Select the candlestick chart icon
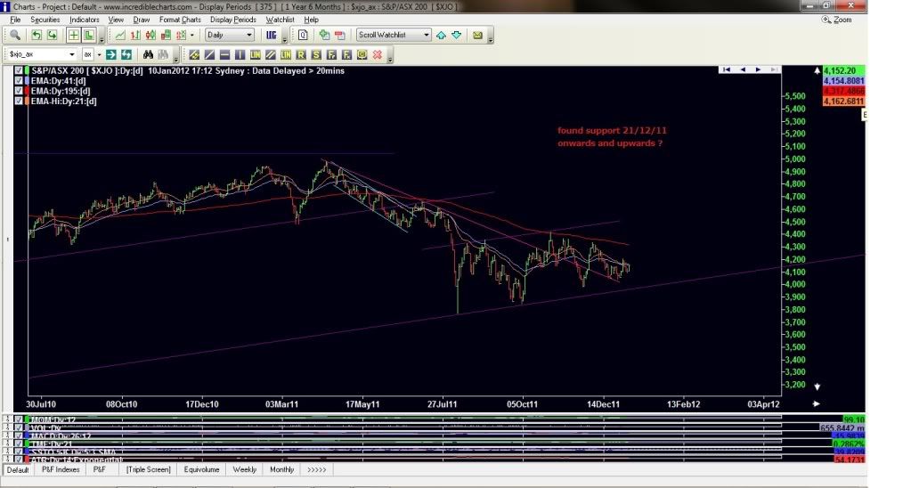The height and width of the screenshot is (488, 911). point(150,35)
